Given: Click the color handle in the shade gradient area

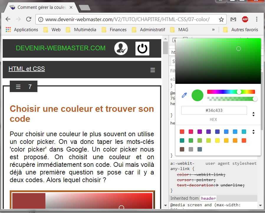Looking at the screenshot, I should pos(238,49).
